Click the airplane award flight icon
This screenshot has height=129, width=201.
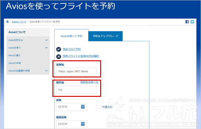[x=59, y=57]
